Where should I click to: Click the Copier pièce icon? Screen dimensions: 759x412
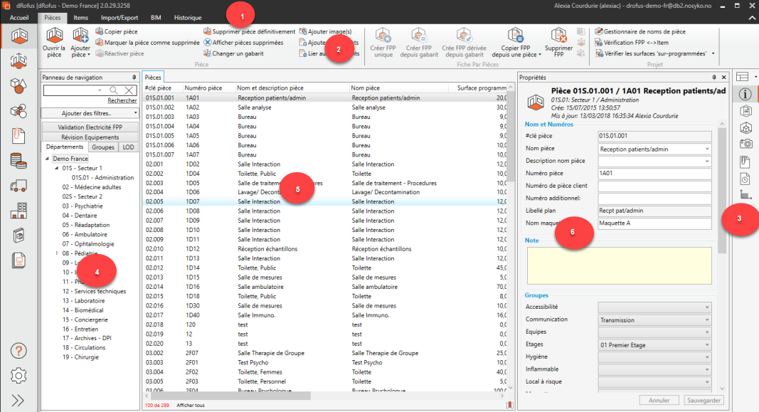point(99,33)
